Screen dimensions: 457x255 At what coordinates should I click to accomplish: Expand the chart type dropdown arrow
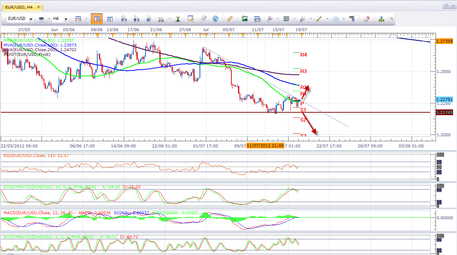coord(87,19)
